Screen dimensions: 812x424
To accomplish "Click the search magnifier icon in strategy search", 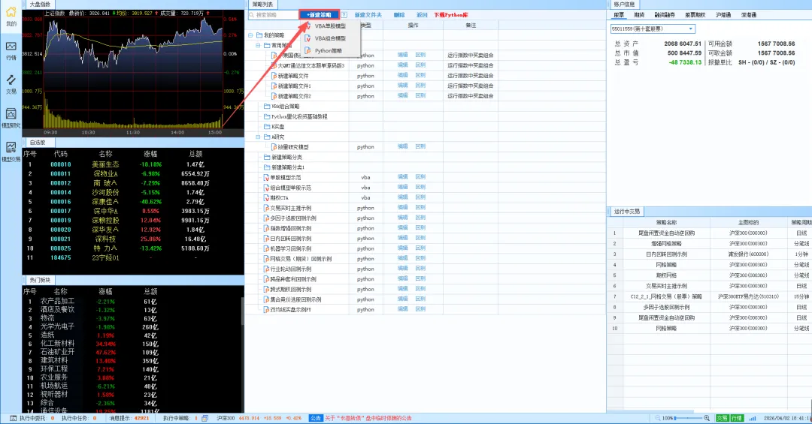I will pos(252,15).
